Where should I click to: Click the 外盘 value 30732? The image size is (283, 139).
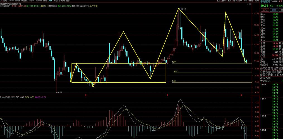tap(275, 55)
